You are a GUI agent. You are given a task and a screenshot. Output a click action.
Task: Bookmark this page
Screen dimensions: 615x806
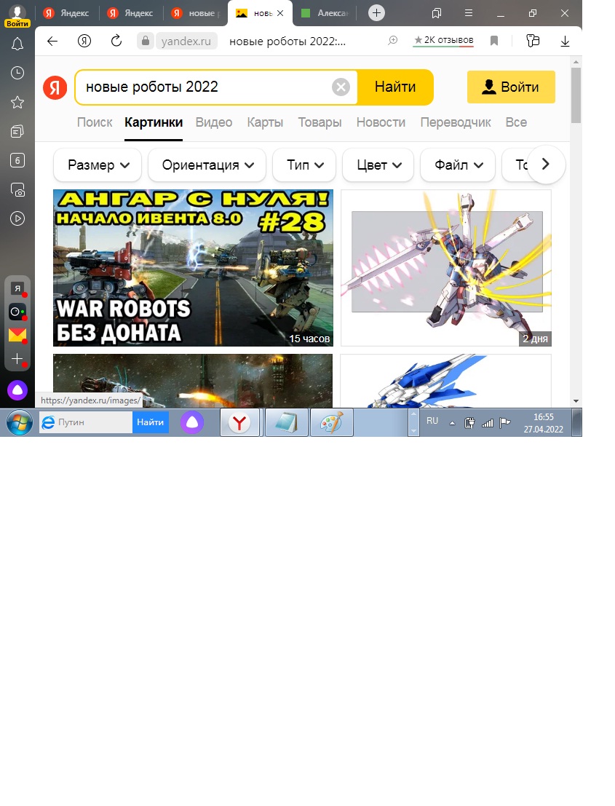494,41
